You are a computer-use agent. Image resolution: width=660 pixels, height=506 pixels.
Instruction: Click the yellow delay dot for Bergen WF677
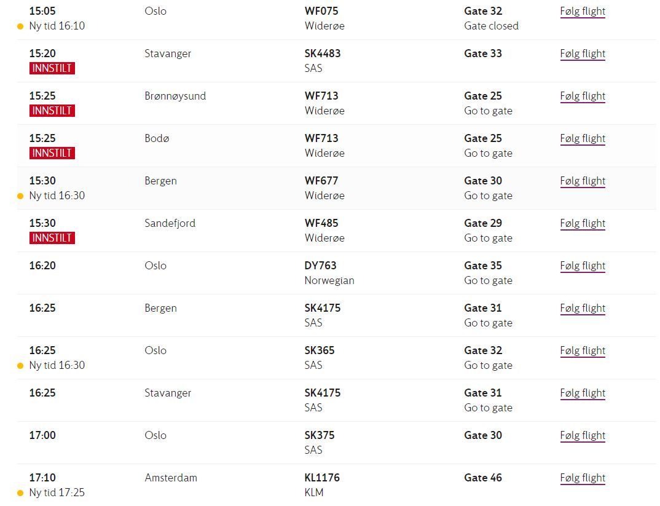click(20, 196)
